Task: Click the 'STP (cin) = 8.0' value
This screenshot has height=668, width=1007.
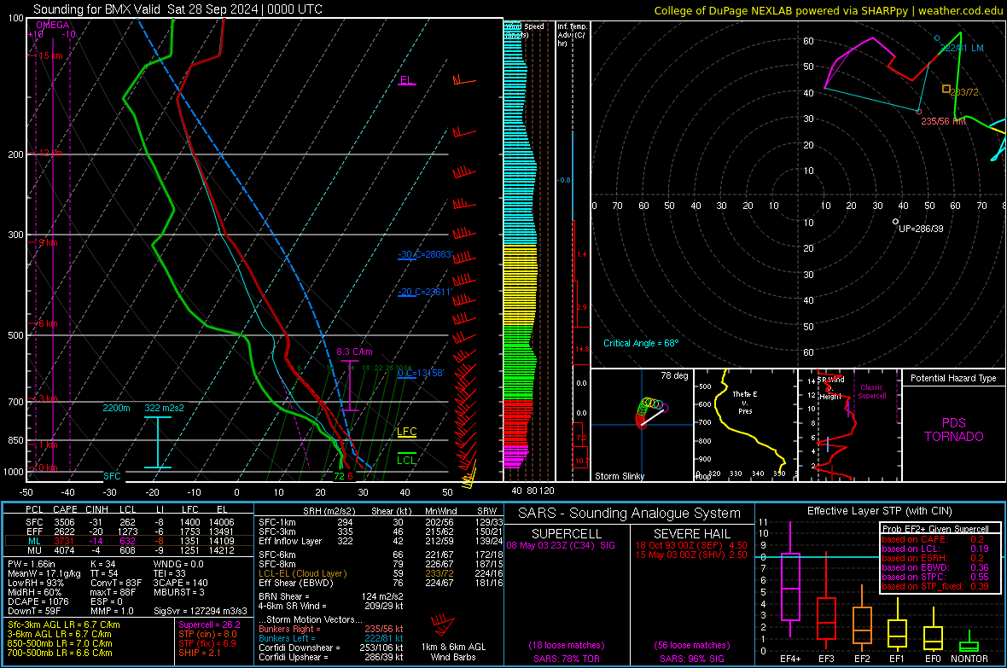Action: pos(207,634)
